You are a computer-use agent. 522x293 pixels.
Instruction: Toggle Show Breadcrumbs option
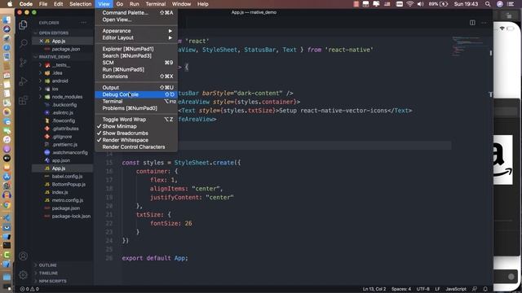(x=136, y=133)
